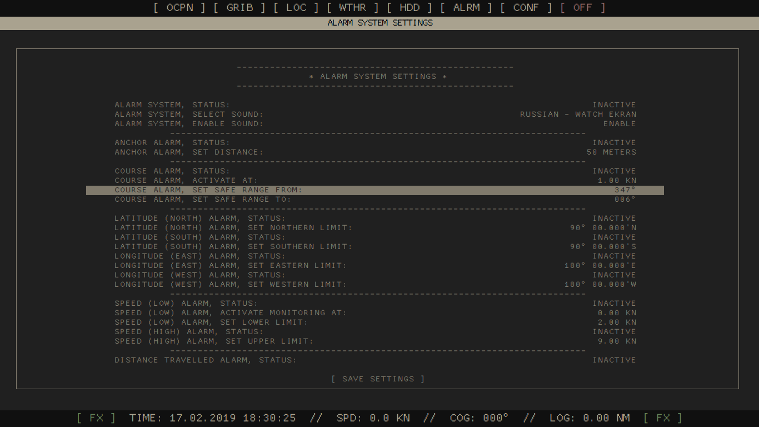
Task: Select LONGITUDE (WEST) ALARM, SET WESTERN LIMIT label
Action: [x=231, y=284]
